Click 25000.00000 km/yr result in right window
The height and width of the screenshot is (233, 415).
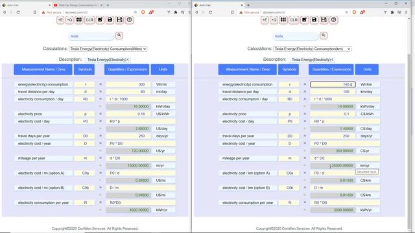point(333,166)
